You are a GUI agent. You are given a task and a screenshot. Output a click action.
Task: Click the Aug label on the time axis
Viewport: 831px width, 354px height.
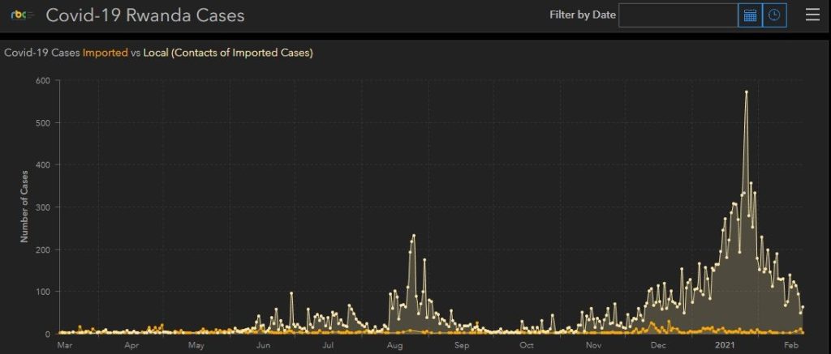tap(395, 346)
